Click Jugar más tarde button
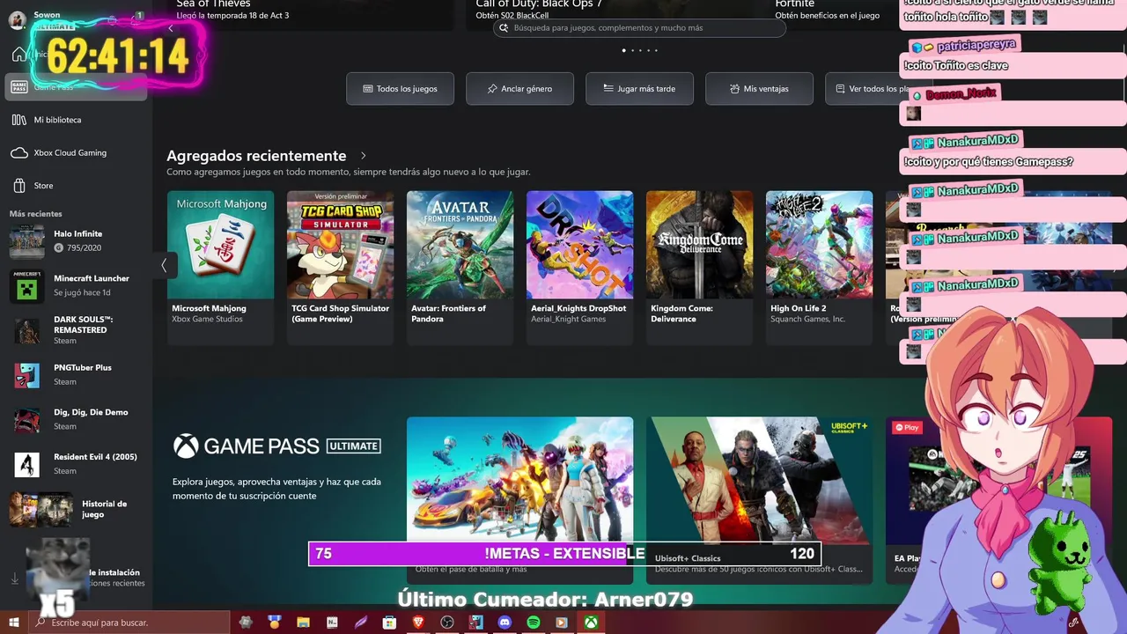 639,89
